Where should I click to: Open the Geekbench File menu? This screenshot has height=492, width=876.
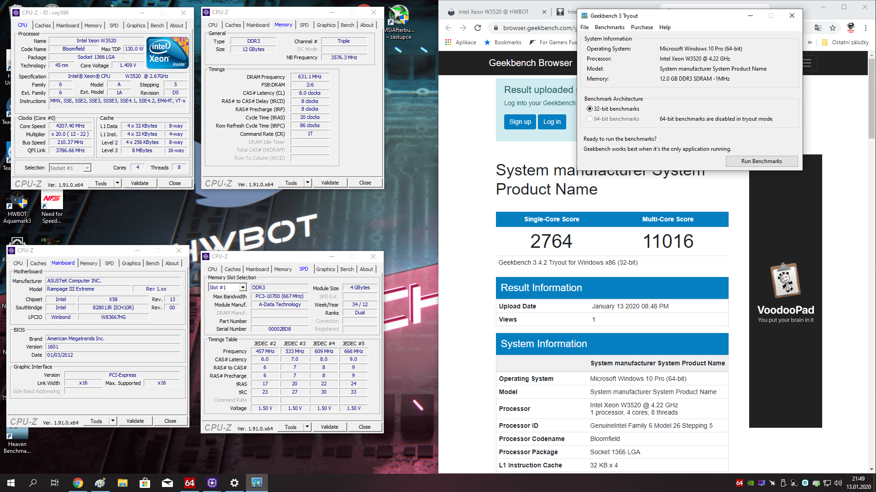click(584, 27)
